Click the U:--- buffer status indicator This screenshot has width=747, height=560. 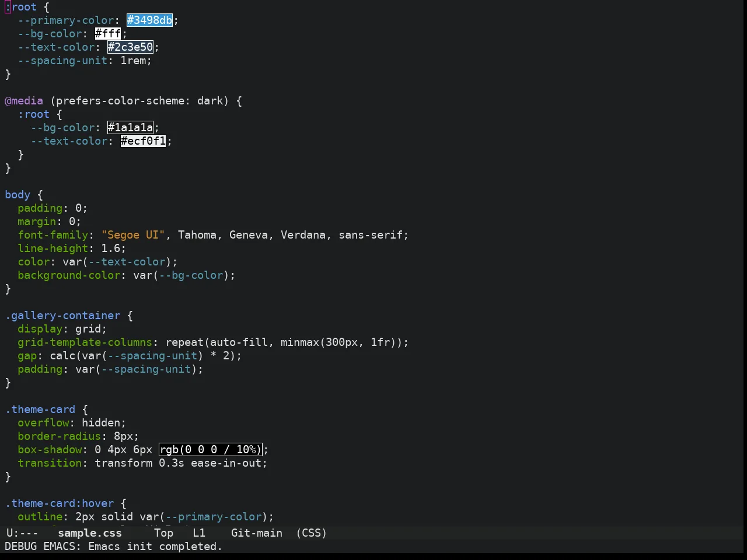(22, 533)
